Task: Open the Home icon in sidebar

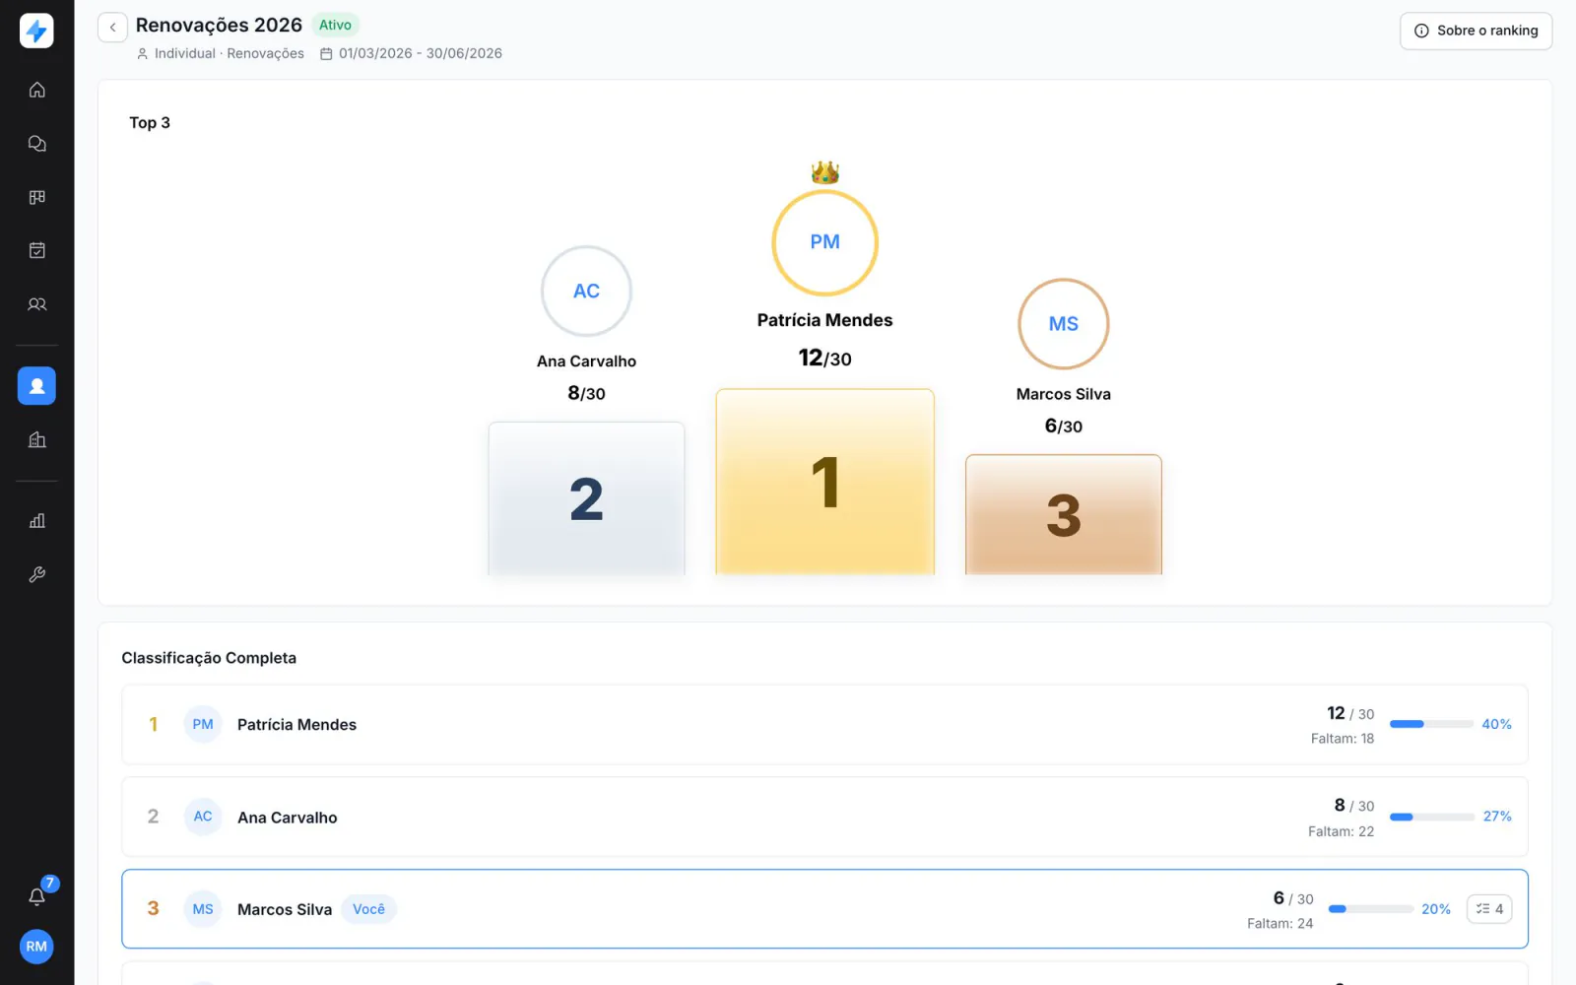Action: click(x=36, y=90)
